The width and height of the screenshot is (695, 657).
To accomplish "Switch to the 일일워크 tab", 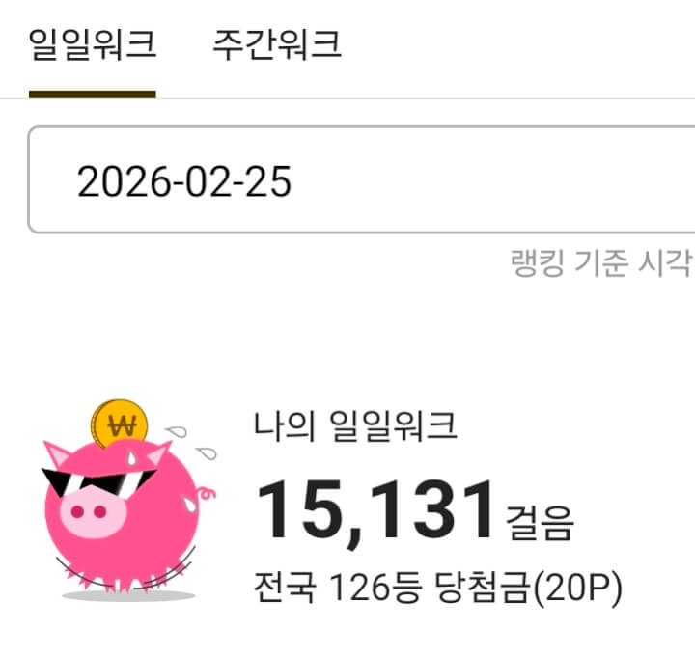I will (93, 44).
